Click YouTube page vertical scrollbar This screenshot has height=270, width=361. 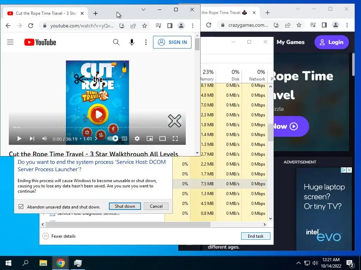(x=197, y=44)
